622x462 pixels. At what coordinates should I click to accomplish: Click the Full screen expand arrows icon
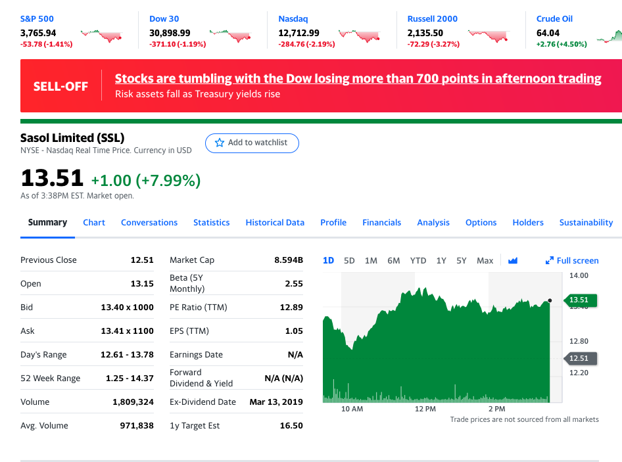tap(550, 260)
